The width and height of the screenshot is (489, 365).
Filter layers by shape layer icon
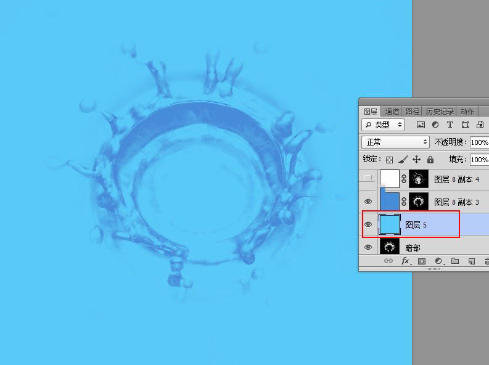[x=465, y=125]
